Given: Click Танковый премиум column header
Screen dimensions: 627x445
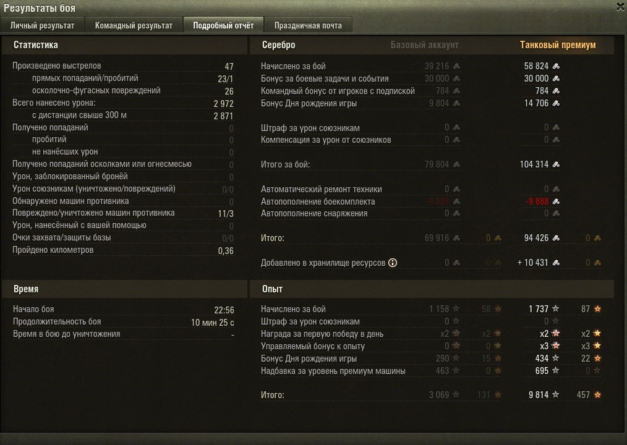Looking at the screenshot, I should click(557, 44).
